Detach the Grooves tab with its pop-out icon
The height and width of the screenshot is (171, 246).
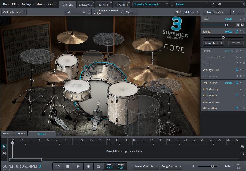[x=93, y=3]
